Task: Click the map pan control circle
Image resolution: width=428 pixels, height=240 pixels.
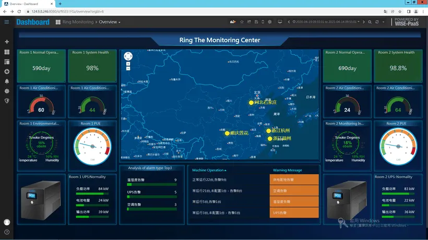Action: coord(128,56)
